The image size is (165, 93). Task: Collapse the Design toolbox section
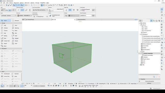[x=1, y=23]
